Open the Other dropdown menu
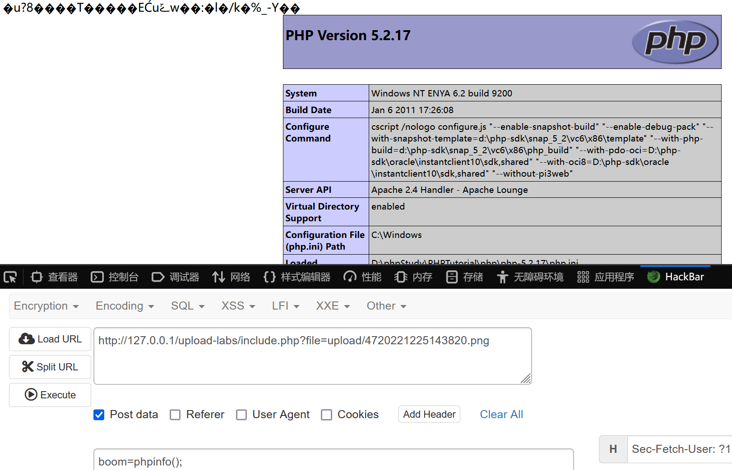Image resolution: width=732 pixels, height=470 pixels. point(386,306)
